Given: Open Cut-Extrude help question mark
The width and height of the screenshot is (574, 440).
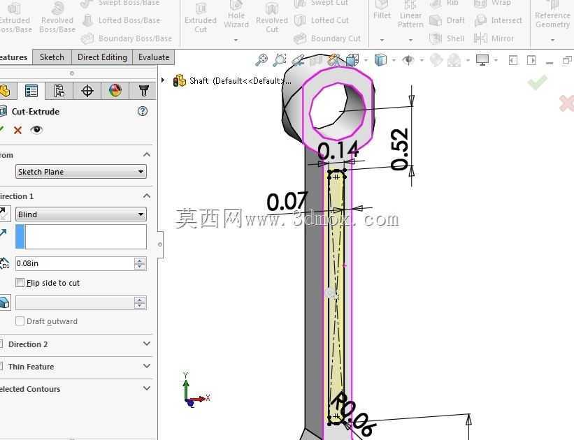Looking at the screenshot, I should (143, 111).
